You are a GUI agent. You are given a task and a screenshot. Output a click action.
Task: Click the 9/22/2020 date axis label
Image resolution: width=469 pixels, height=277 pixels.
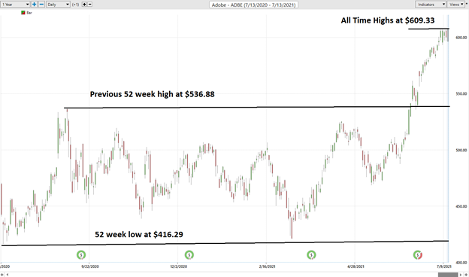[x=90, y=266]
